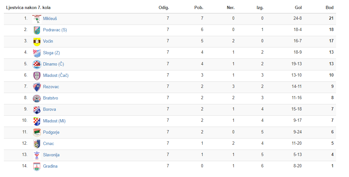This screenshot has height=177, width=349.
Task: Click the Voćin yellow shield crest
Action: [x=37, y=42]
